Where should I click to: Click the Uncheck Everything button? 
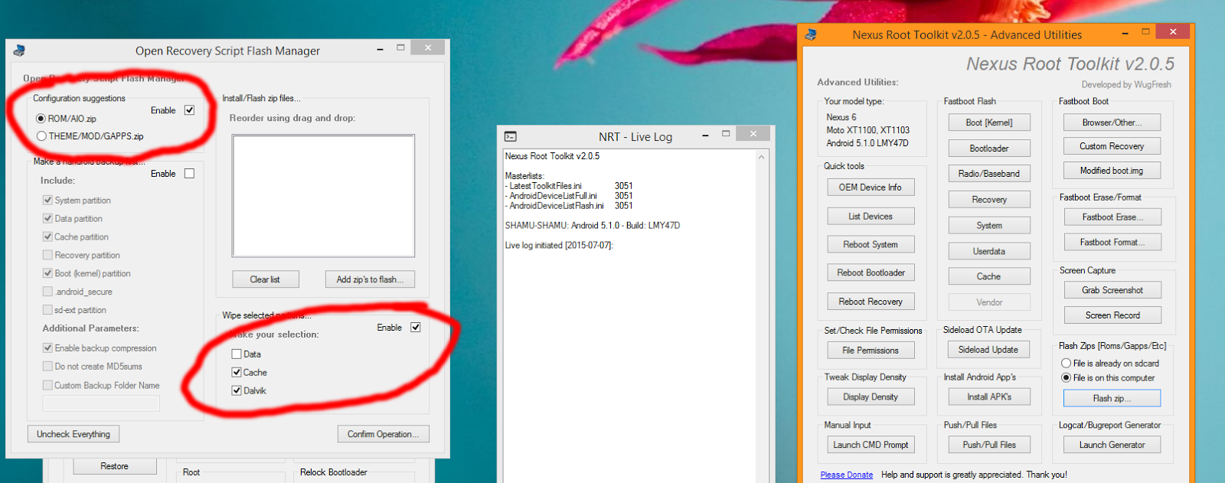point(73,434)
